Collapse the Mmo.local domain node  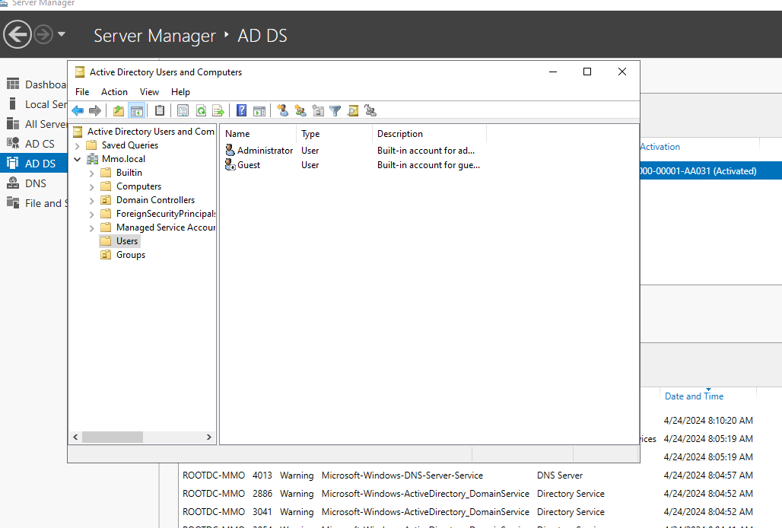click(78, 159)
